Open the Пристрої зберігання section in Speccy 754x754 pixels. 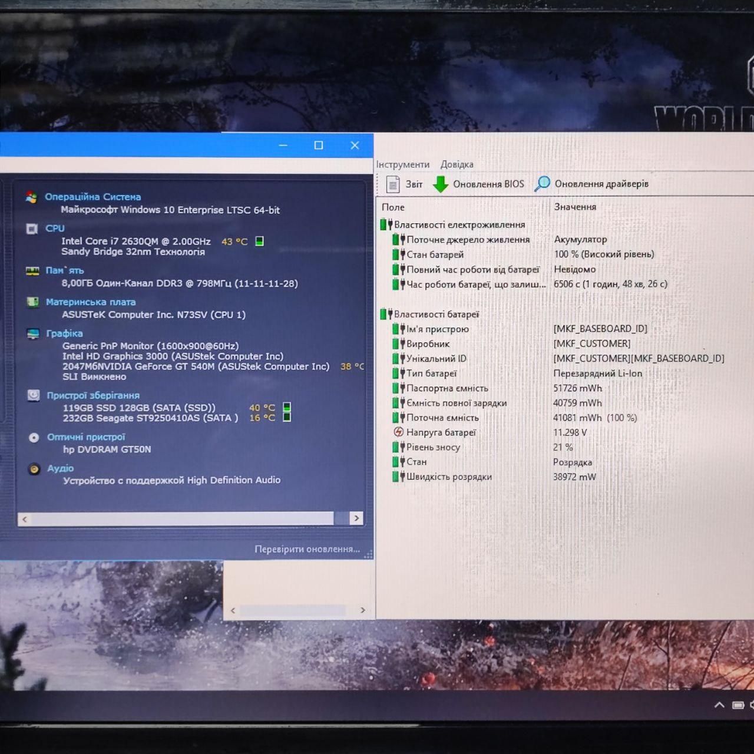[93, 395]
